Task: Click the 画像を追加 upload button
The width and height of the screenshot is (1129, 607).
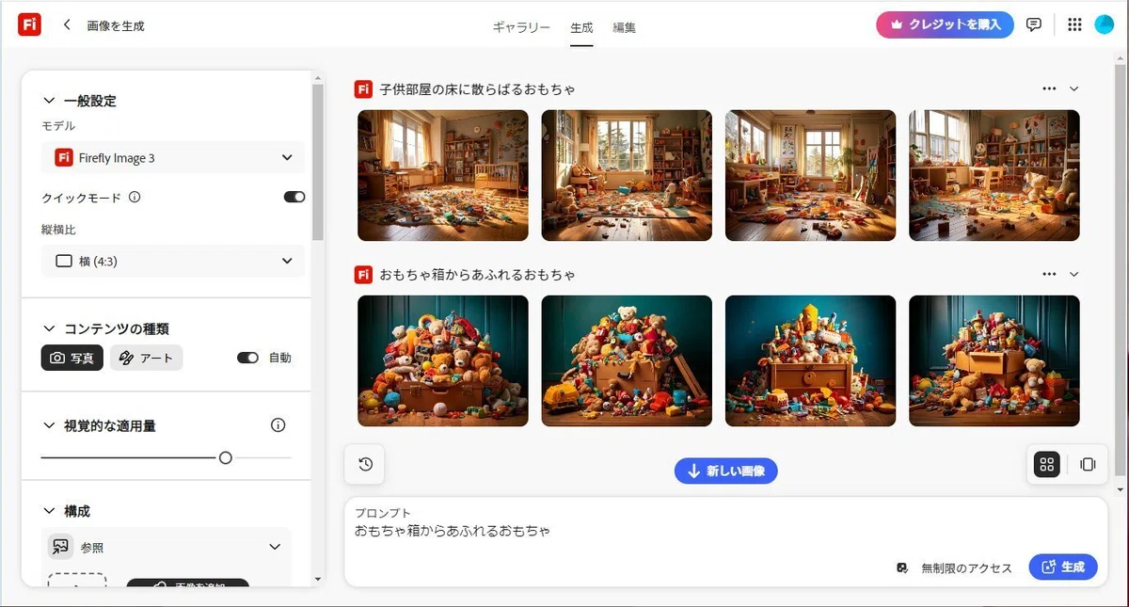Action: point(187,583)
